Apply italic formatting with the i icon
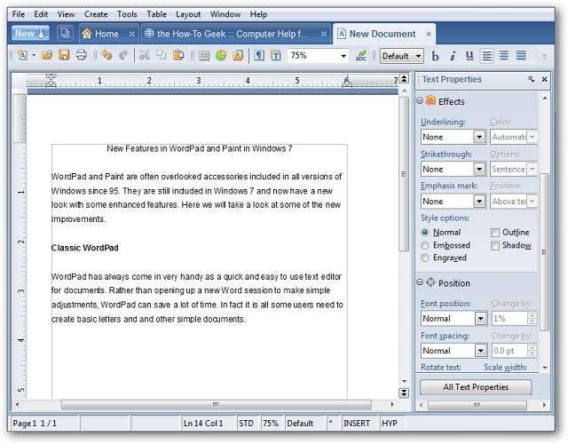 point(453,56)
